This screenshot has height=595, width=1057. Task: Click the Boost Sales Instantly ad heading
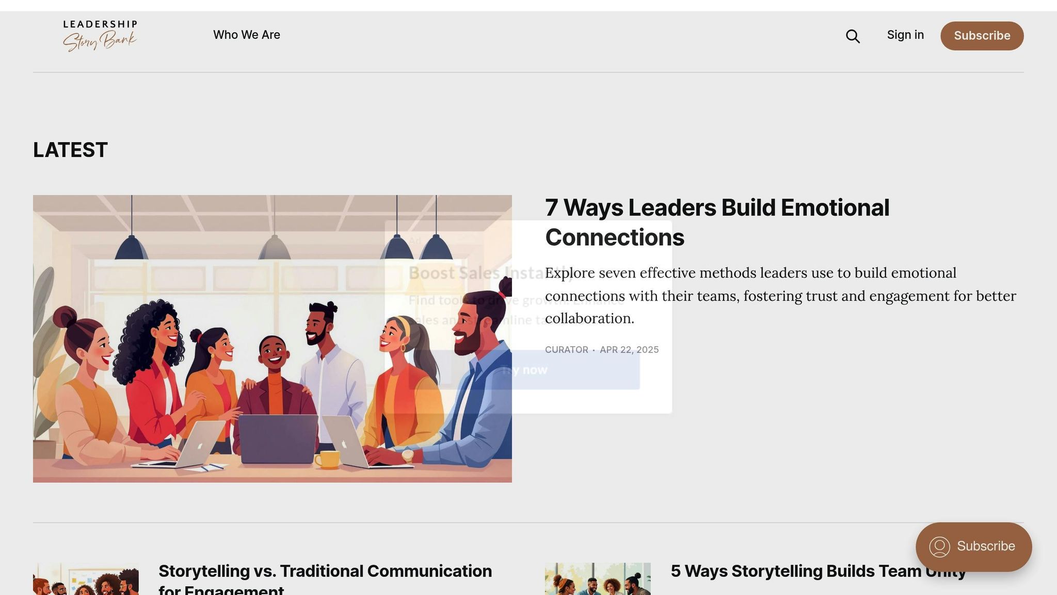tap(490, 273)
